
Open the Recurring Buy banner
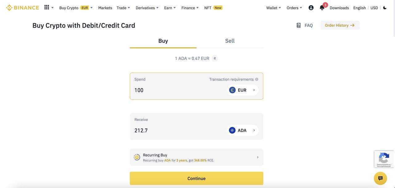[196, 157]
